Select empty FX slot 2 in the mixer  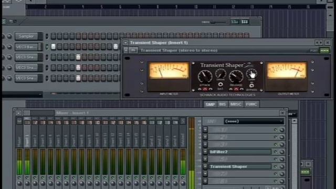239,137
